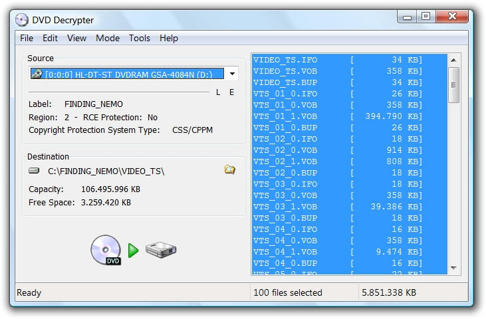This screenshot has width=486, height=319.
Task: Click scroll down arrow in file list
Action: point(454,268)
